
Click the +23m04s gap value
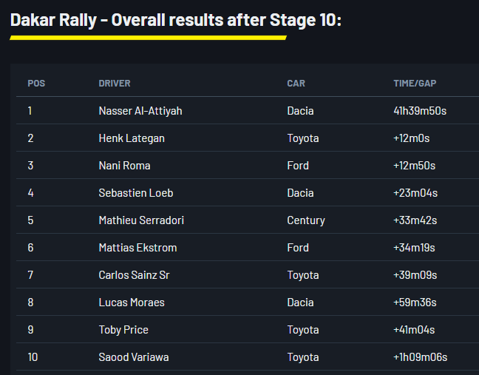[x=415, y=193]
